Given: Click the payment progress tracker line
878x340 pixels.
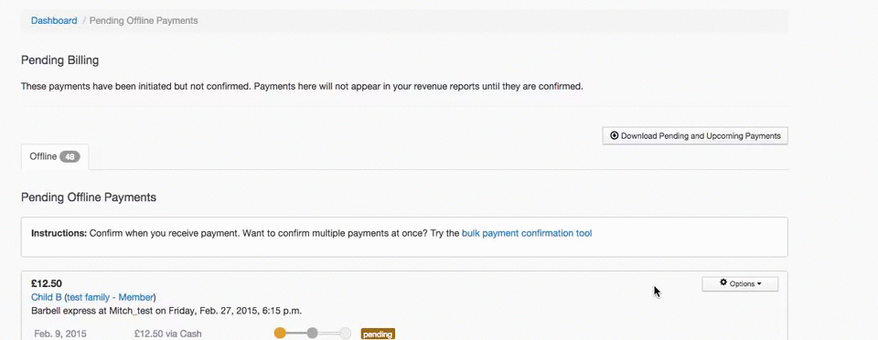Looking at the screenshot, I should [x=313, y=334].
